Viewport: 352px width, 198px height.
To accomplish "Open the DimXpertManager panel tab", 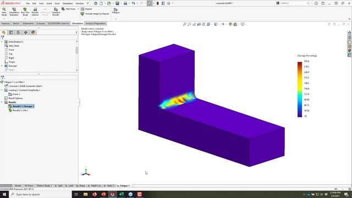I will [26, 32].
